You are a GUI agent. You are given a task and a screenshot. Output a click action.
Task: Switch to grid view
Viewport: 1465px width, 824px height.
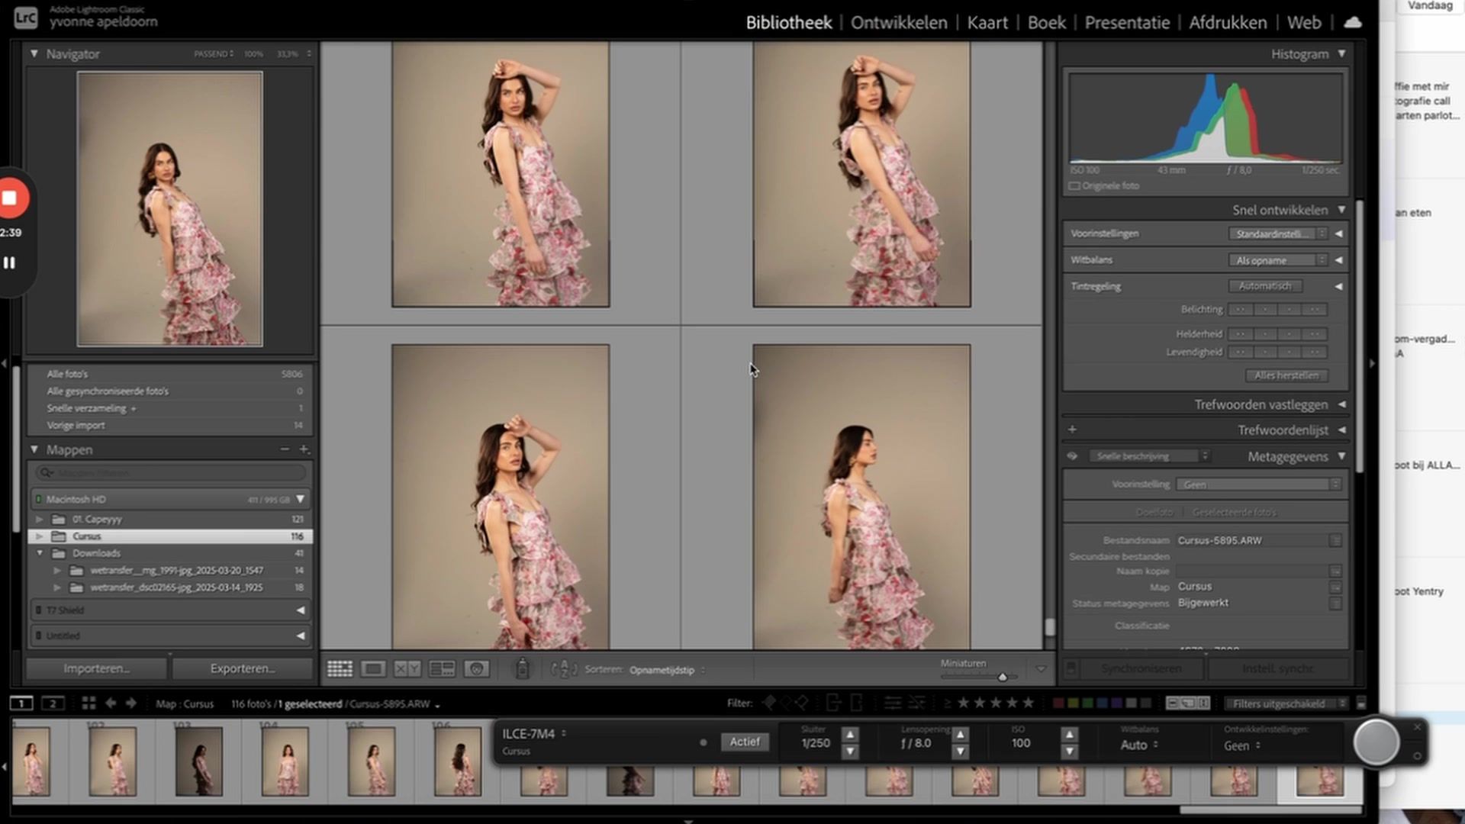click(340, 669)
